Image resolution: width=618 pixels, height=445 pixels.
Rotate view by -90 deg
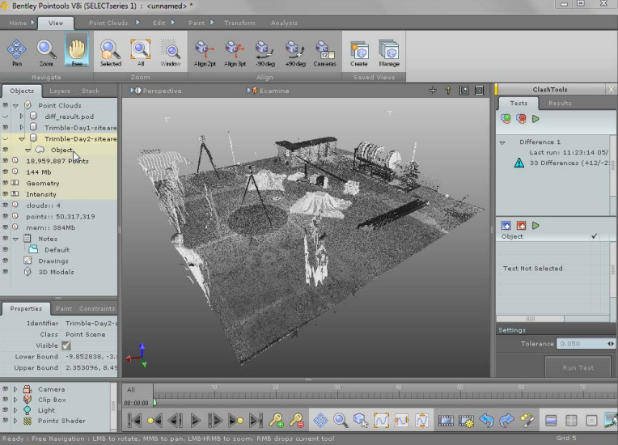(x=265, y=53)
